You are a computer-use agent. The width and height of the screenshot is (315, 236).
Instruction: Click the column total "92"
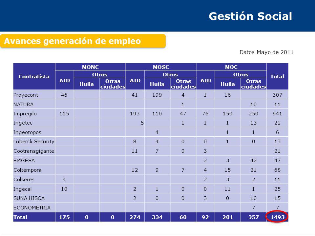click(x=205, y=217)
